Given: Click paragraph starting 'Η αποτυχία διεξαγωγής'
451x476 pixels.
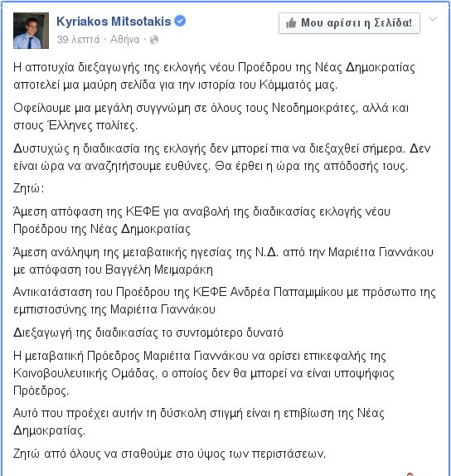Looking at the screenshot, I should click(x=214, y=76).
